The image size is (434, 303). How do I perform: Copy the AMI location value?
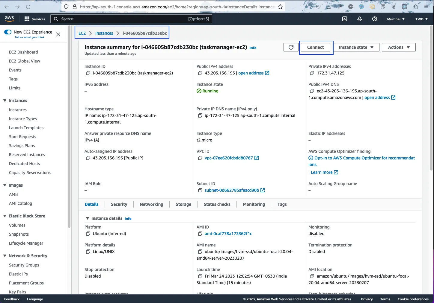click(x=312, y=276)
